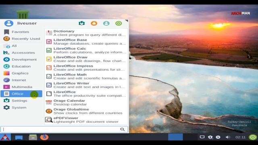Screen dimensions: 258x145
Task: Show All applications category
Action: point(21,46)
